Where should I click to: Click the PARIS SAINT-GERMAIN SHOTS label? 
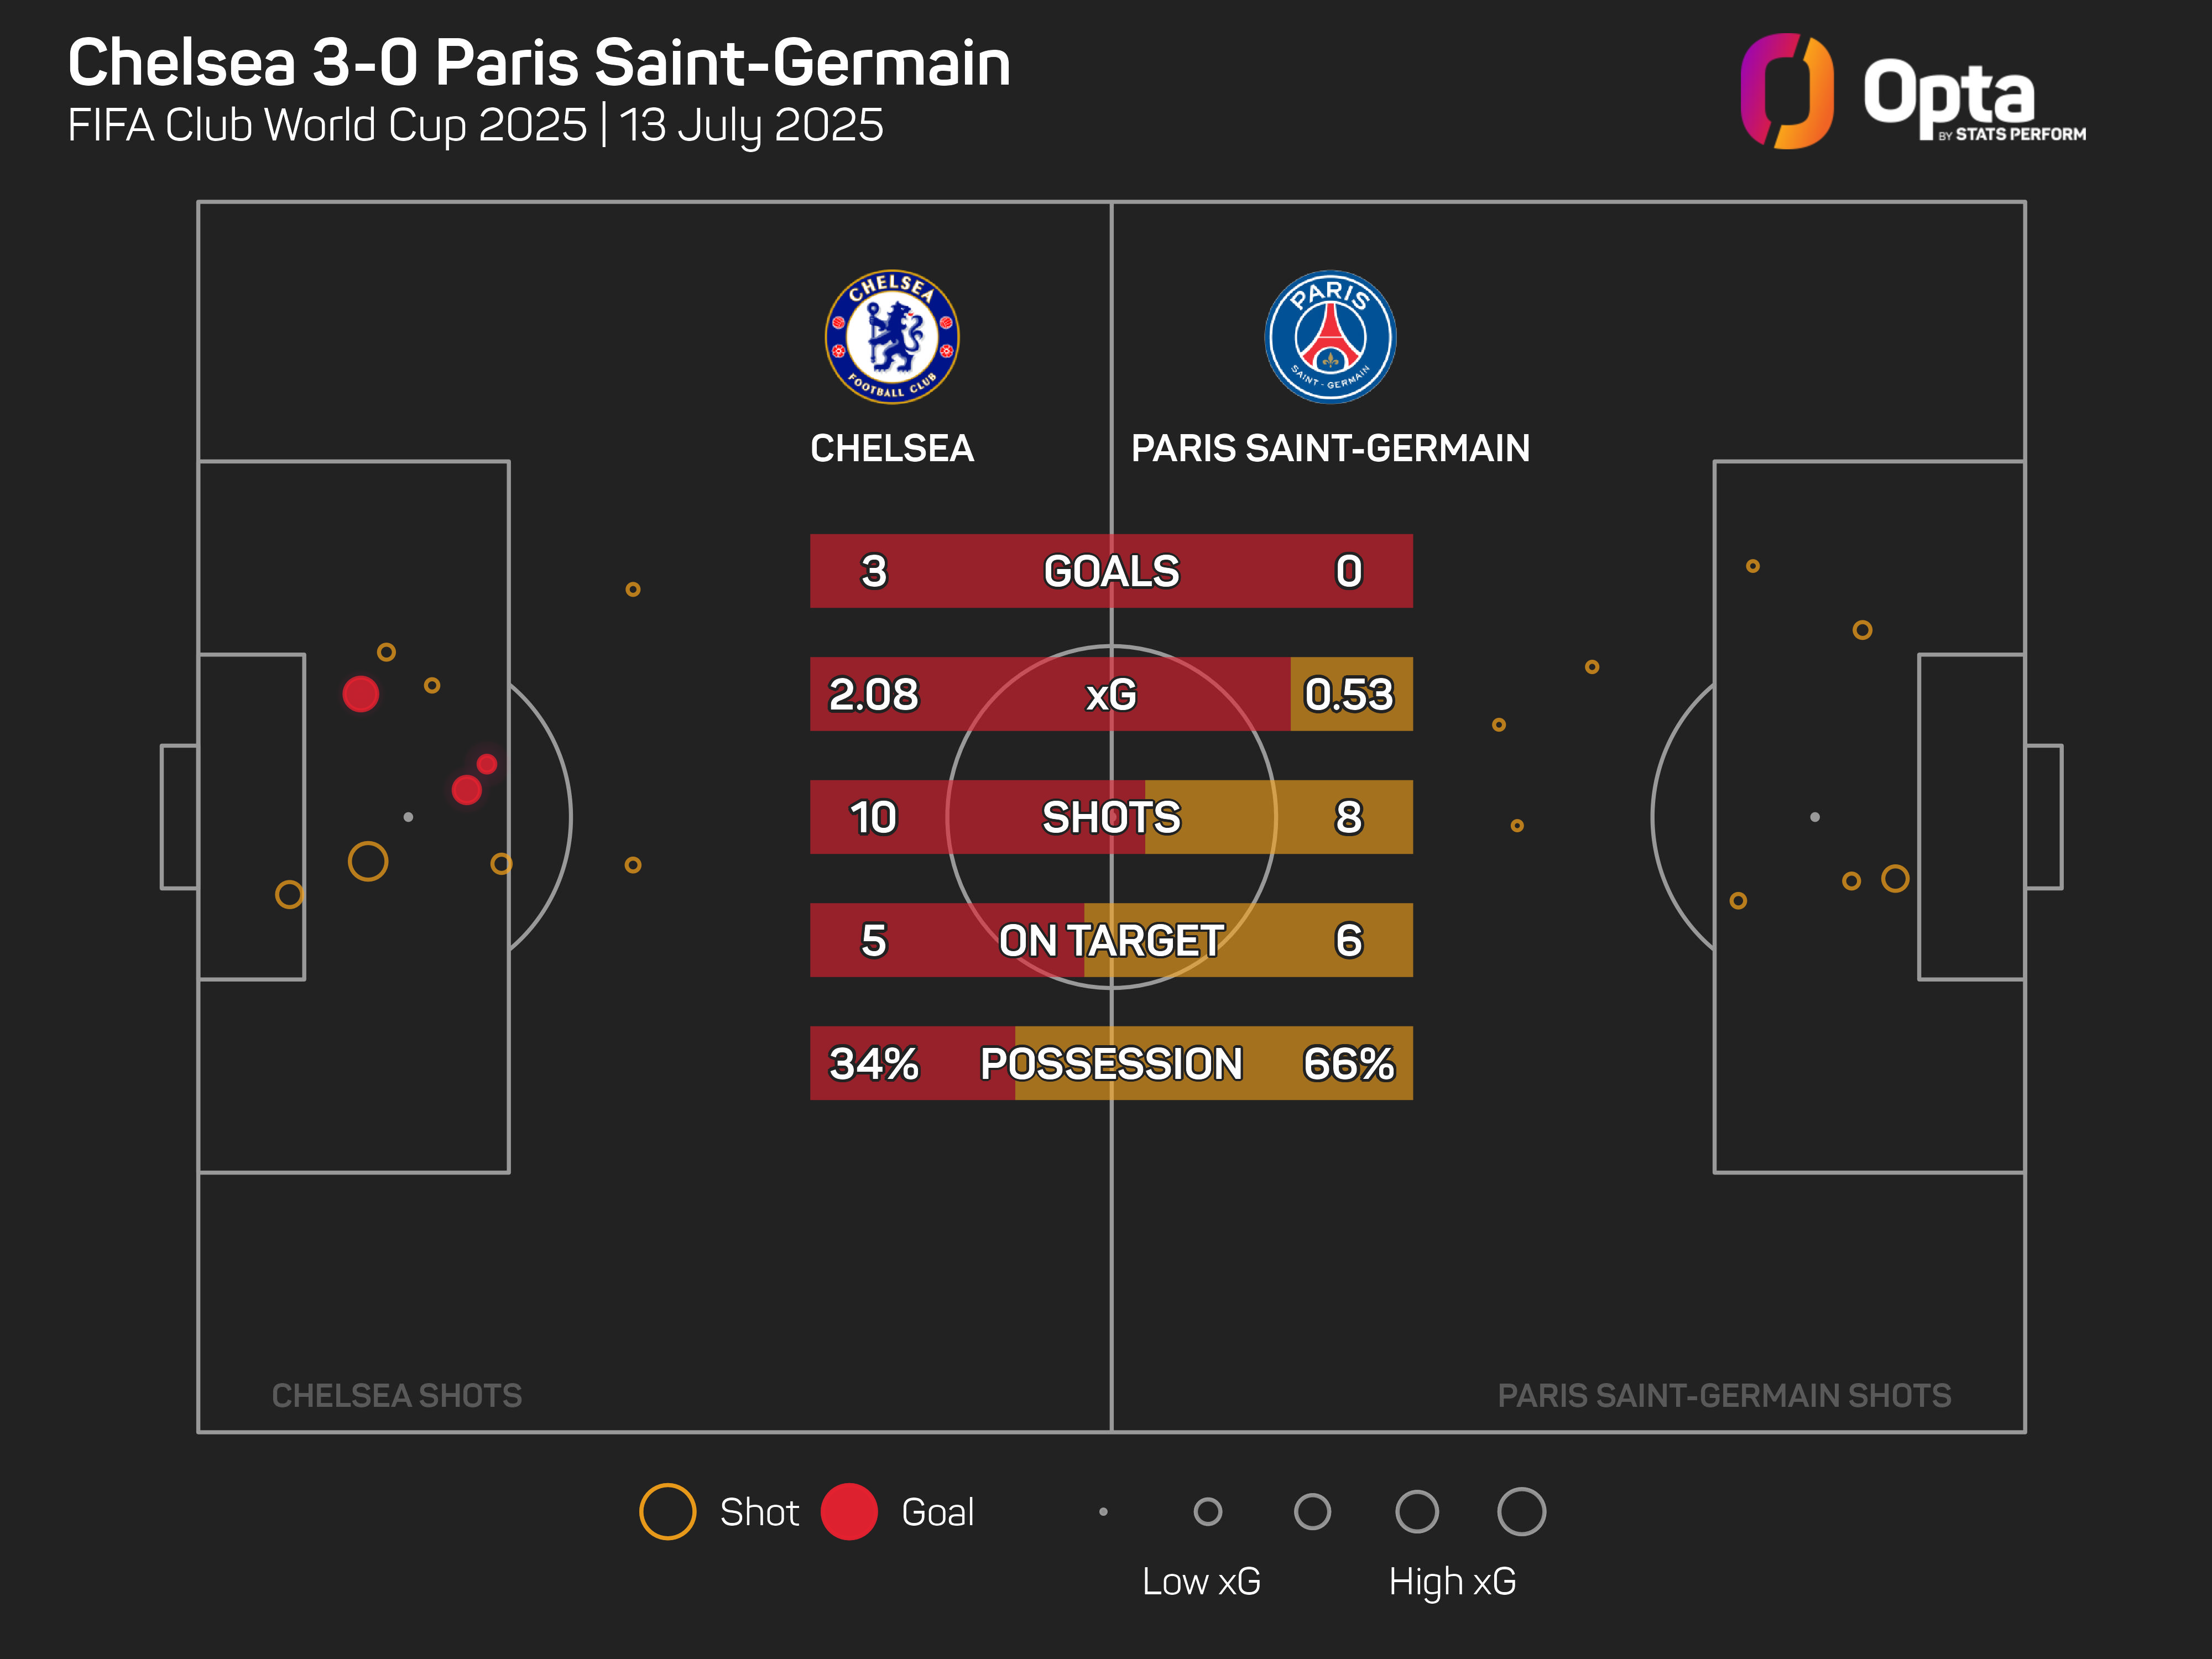(1724, 1395)
